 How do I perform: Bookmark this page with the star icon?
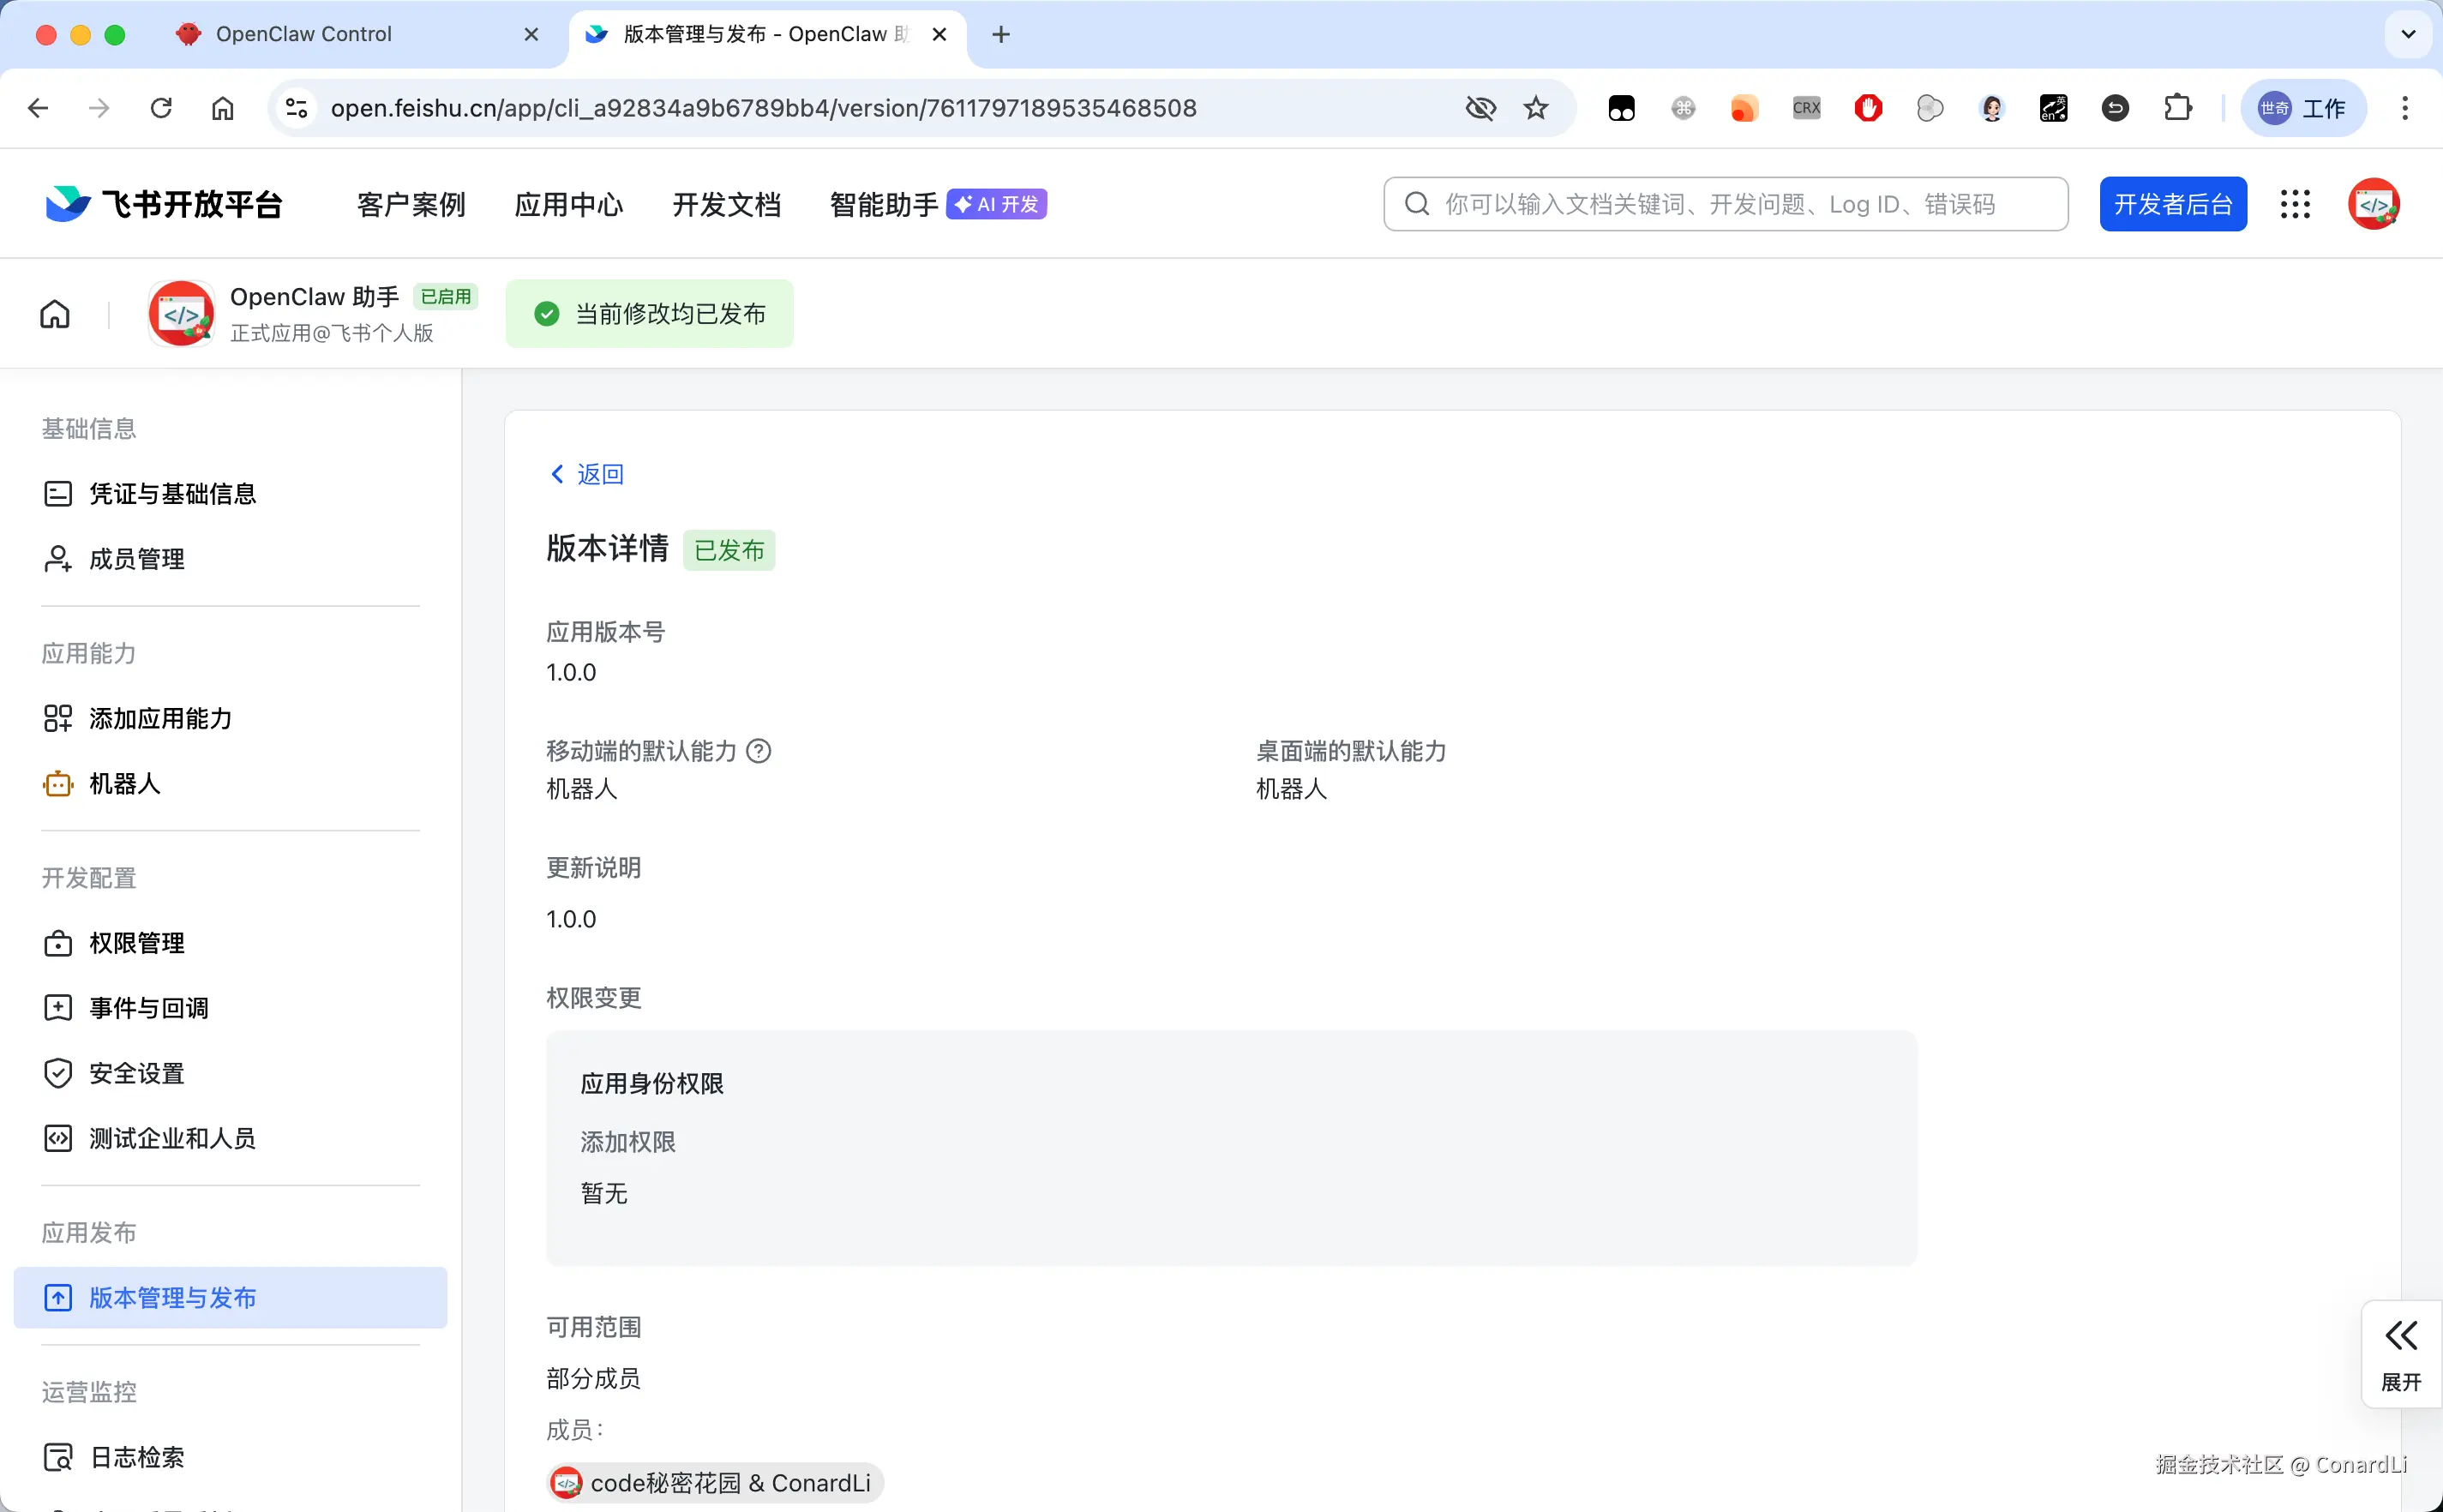pos(1536,108)
